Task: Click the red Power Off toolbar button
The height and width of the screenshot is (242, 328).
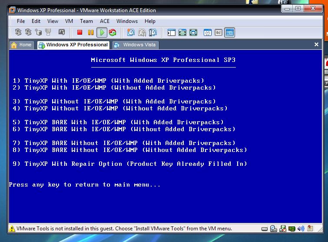Action: click(x=80, y=32)
